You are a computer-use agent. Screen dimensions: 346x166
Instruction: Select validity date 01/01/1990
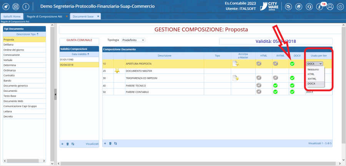tap(67, 60)
